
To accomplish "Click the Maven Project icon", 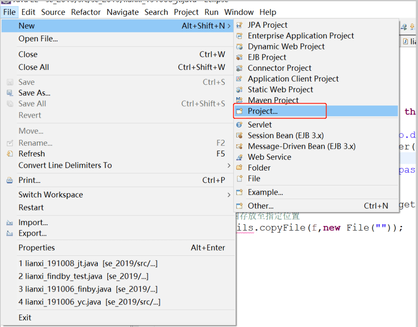I will 240,100.
